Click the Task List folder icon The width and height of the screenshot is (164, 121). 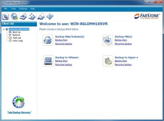pyautogui.click(x=10, y=38)
